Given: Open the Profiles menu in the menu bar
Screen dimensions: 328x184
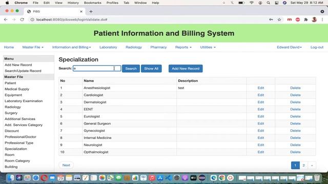Looking at the screenshot, I should coord(112,3).
